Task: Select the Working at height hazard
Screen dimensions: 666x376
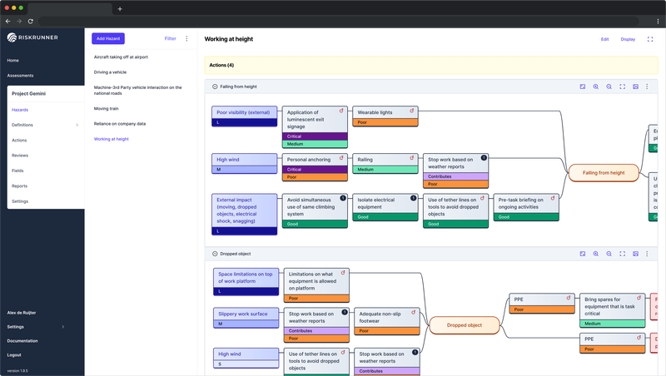Action: (112, 139)
